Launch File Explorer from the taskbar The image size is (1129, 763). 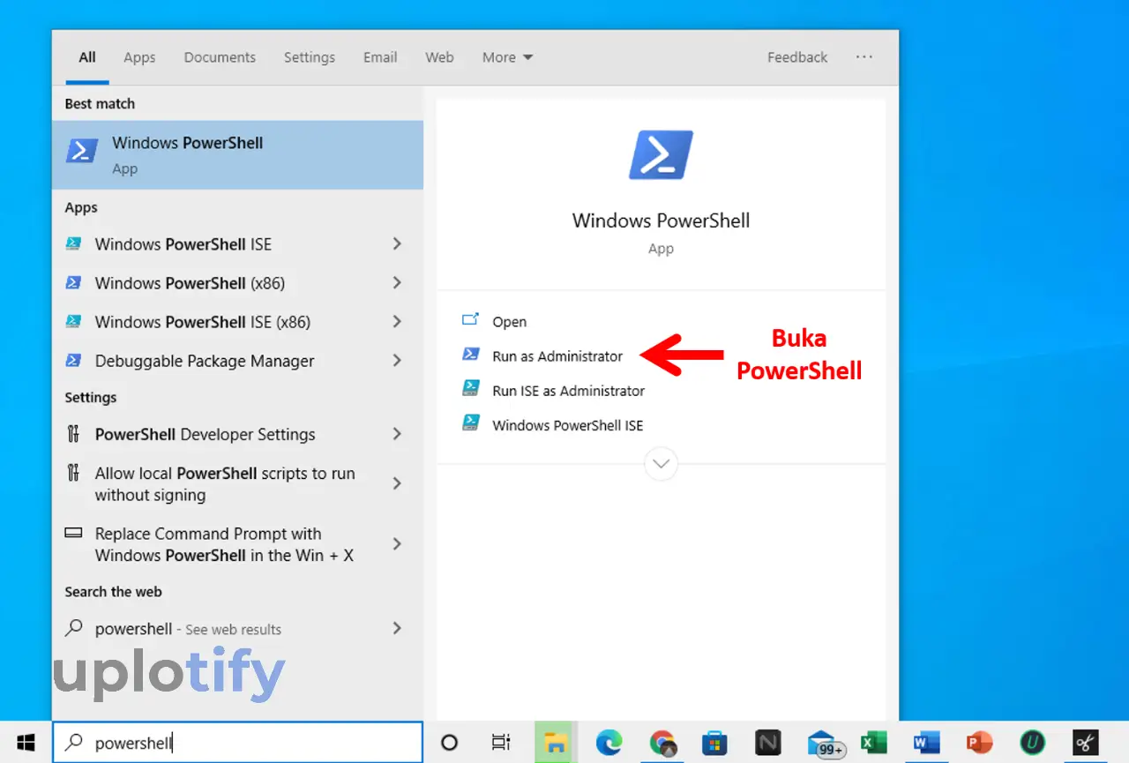pos(555,743)
